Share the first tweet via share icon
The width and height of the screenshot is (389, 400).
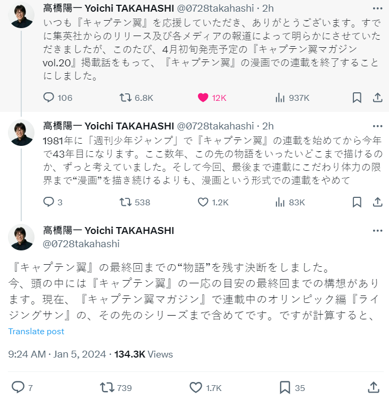pos(377,98)
